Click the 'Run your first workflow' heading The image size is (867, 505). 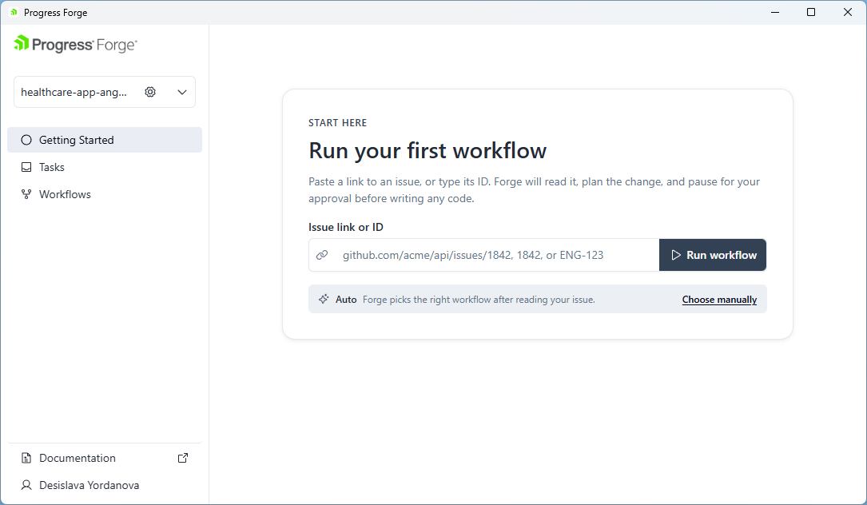click(x=428, y=150)
